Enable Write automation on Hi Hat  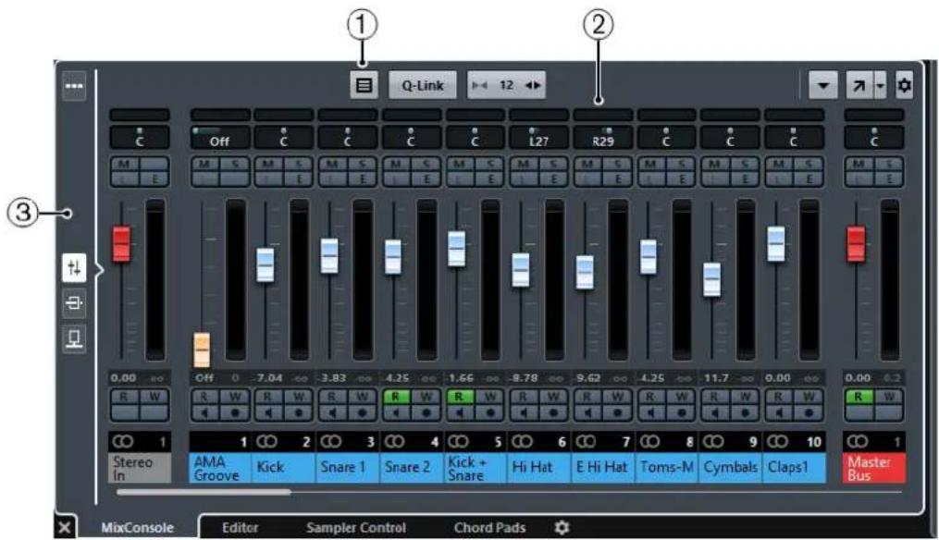(x=554, y=397)
